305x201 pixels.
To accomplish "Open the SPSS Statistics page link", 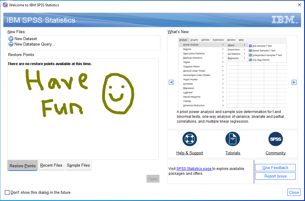I will [194, 169].
